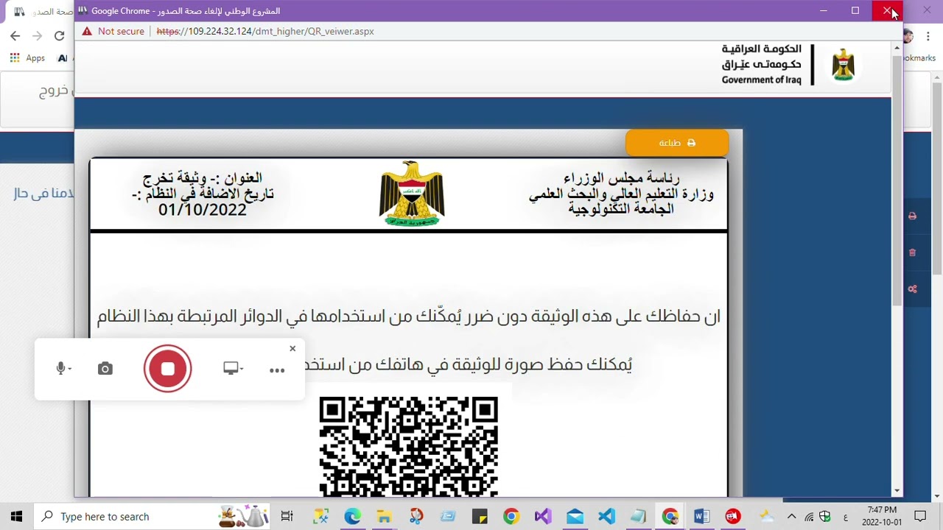
Task: Launch Microsoft Edge from taskbar
Action: tap(352, 516)
